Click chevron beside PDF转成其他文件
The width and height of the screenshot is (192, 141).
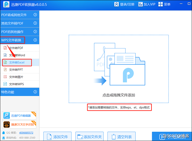(35, 15)
